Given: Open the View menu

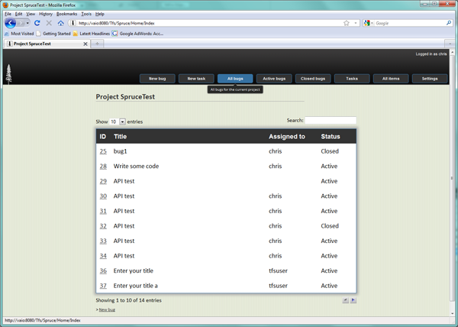Looking at the screenshot, I should pos(31,14).
